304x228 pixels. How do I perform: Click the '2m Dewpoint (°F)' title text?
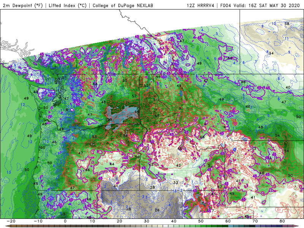pyautogui.click(x=23, y=6)
